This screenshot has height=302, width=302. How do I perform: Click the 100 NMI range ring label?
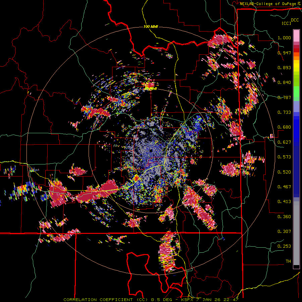(x=151, y=27)
